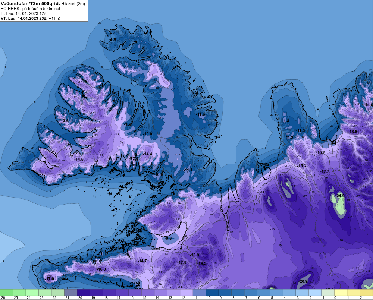The height and width of the screenshot is (300, 373).
Task: Click the -19.5 temperature label
Action: pos(202,263)
